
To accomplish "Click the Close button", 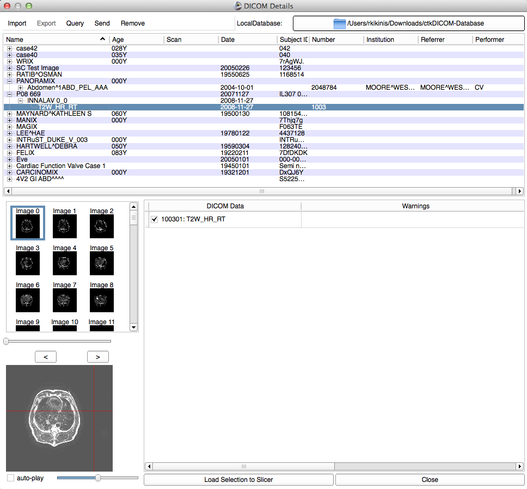I will click(430, 480).
